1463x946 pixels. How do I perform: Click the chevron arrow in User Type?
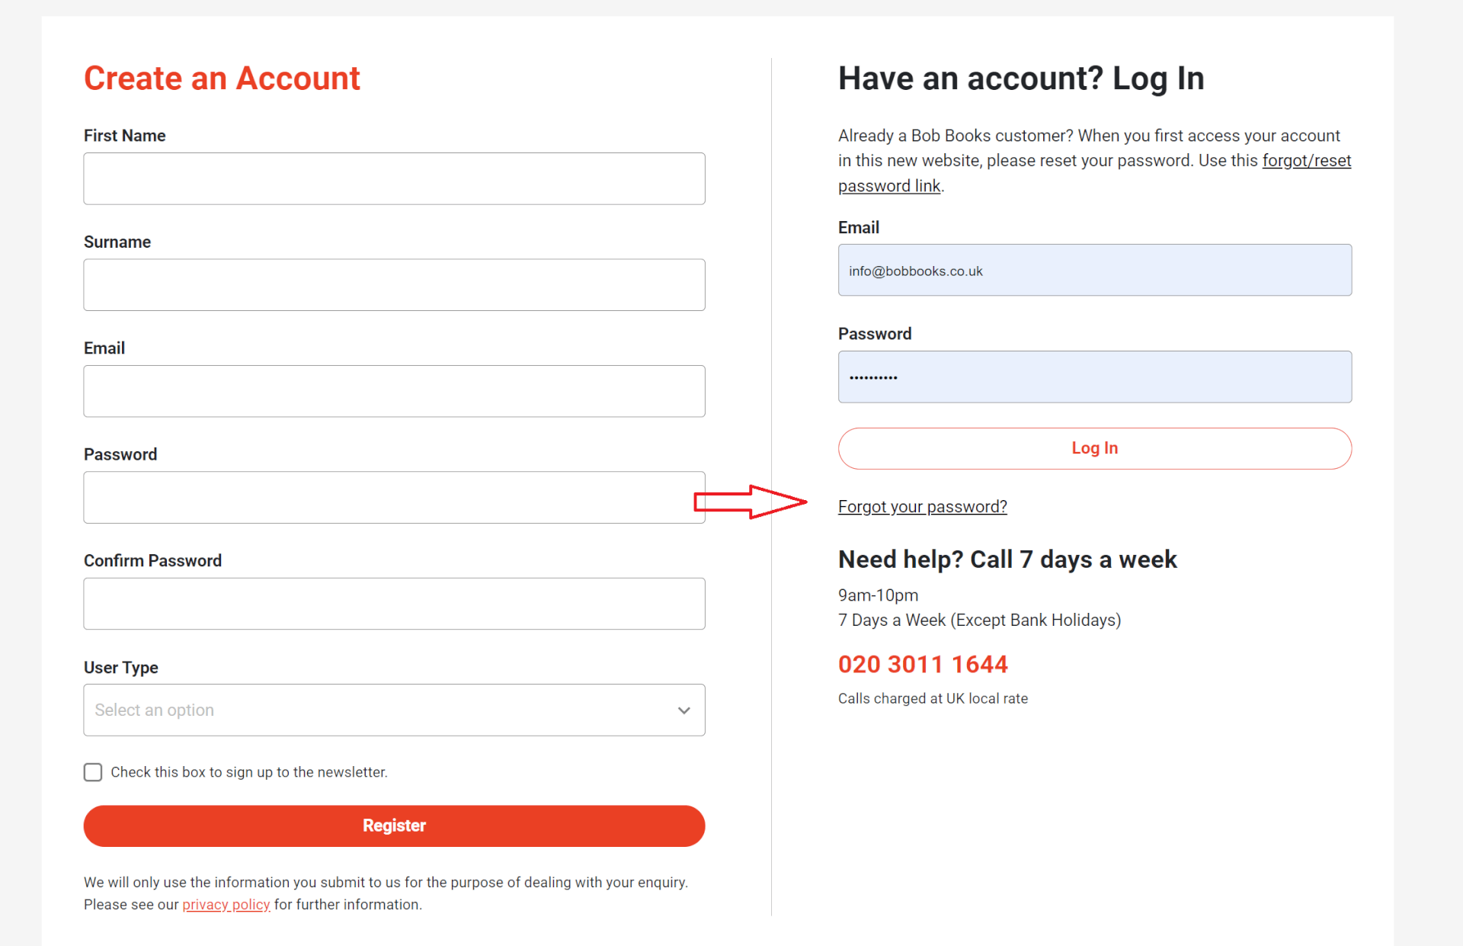click(683, 710)
